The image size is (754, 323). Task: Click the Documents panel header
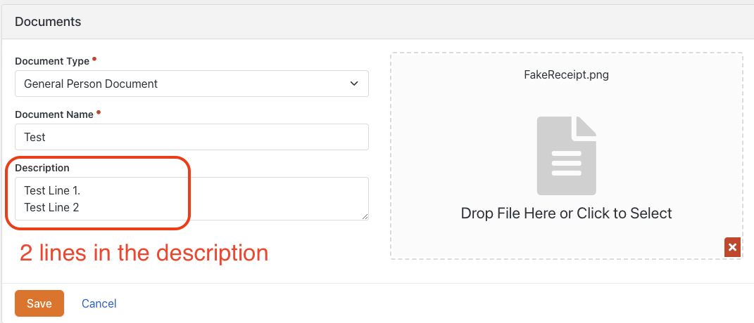coord(377,22)
